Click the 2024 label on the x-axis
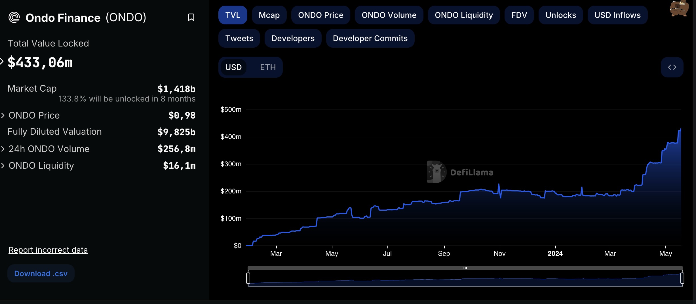This screenshot has width=696, height=304. [555, 253]
